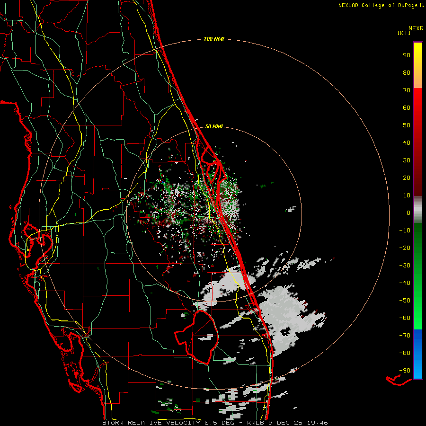Viewport: 426px width, 426px height.
Task: Select the -20 value on velocity scale
Action: click(x=405, y=248)
